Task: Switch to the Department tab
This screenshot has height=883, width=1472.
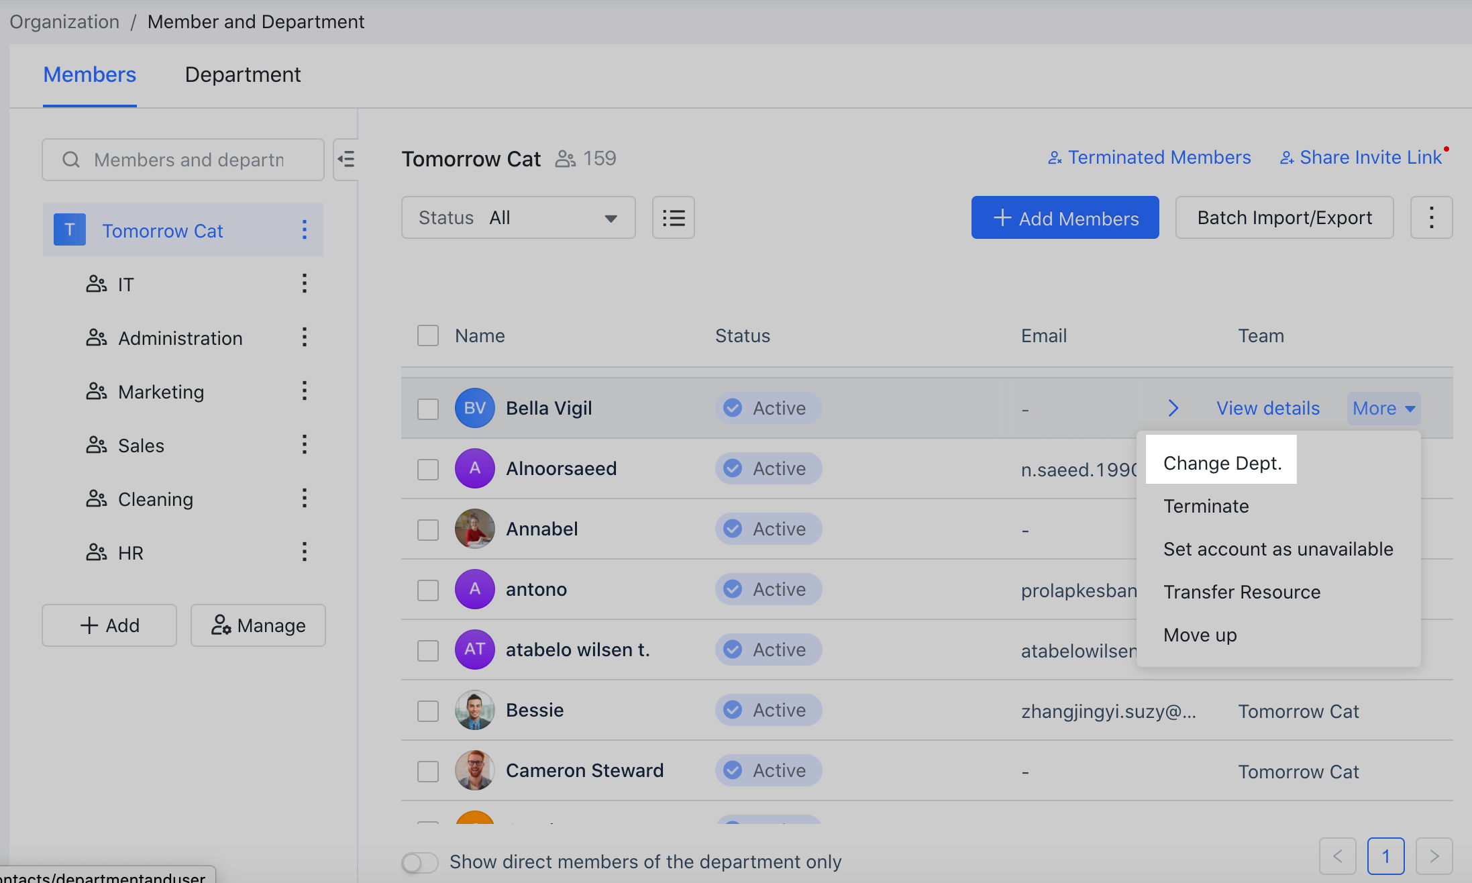Action: pos(243,74)
